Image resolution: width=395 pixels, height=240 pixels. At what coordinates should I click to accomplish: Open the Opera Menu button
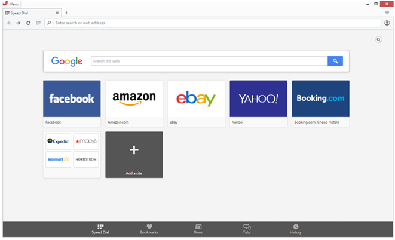pyautogui.click(x=10, y=4)
